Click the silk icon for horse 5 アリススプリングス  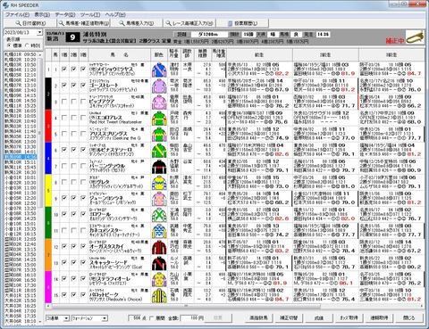click(x=159, y=134)
